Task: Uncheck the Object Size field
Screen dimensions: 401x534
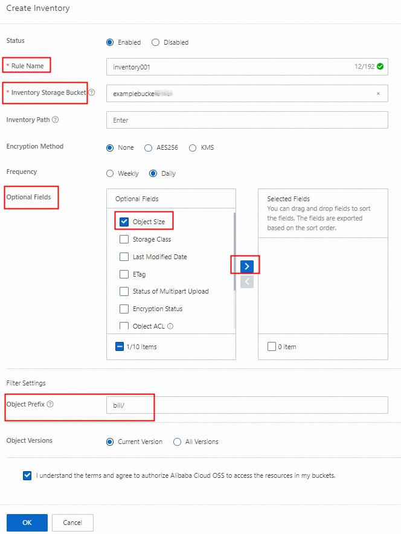Action: tap(124, 221)
